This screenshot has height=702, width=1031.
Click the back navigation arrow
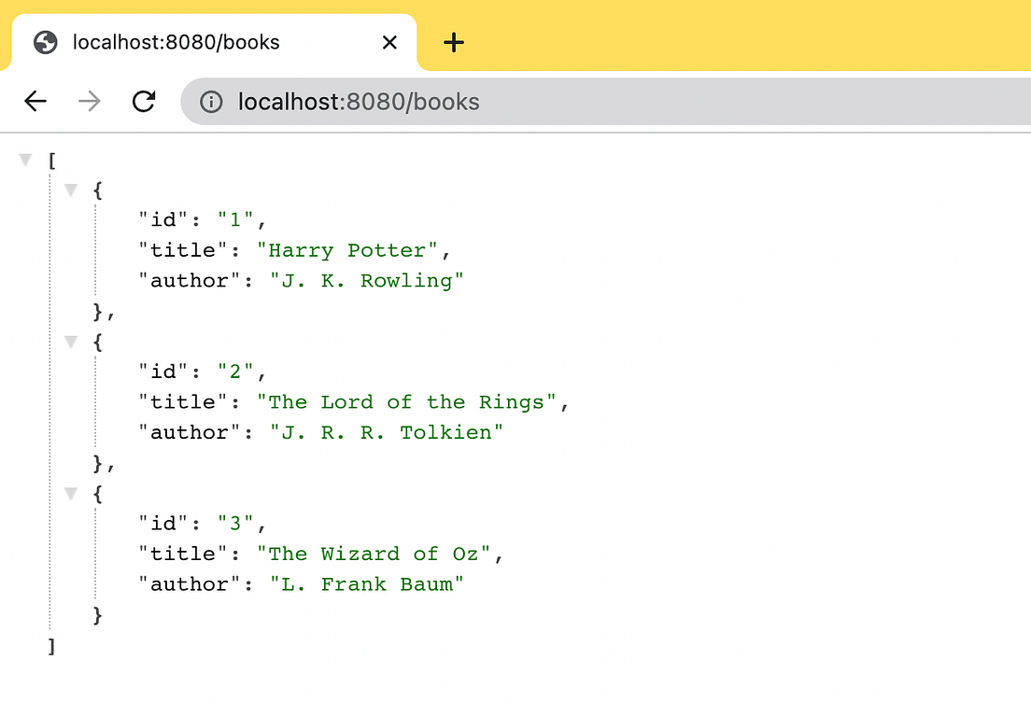click(x=35, y=101)
